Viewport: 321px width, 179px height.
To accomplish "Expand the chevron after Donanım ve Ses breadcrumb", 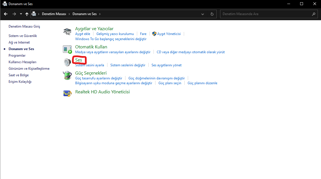I will (100, 14).
